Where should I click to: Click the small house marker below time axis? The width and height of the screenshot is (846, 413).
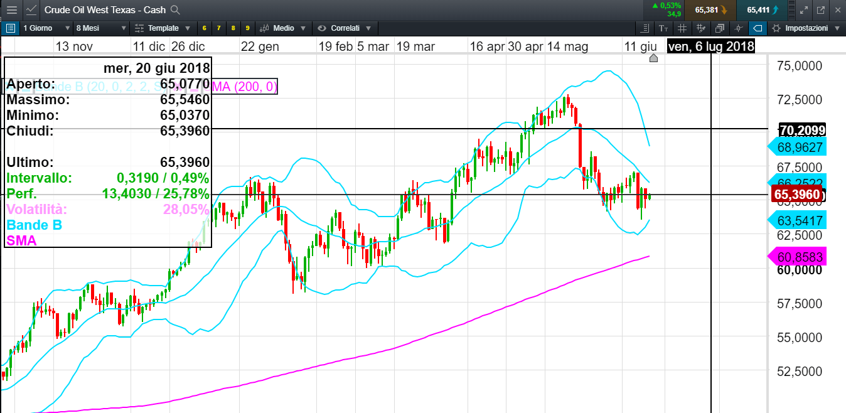point(653,58)
